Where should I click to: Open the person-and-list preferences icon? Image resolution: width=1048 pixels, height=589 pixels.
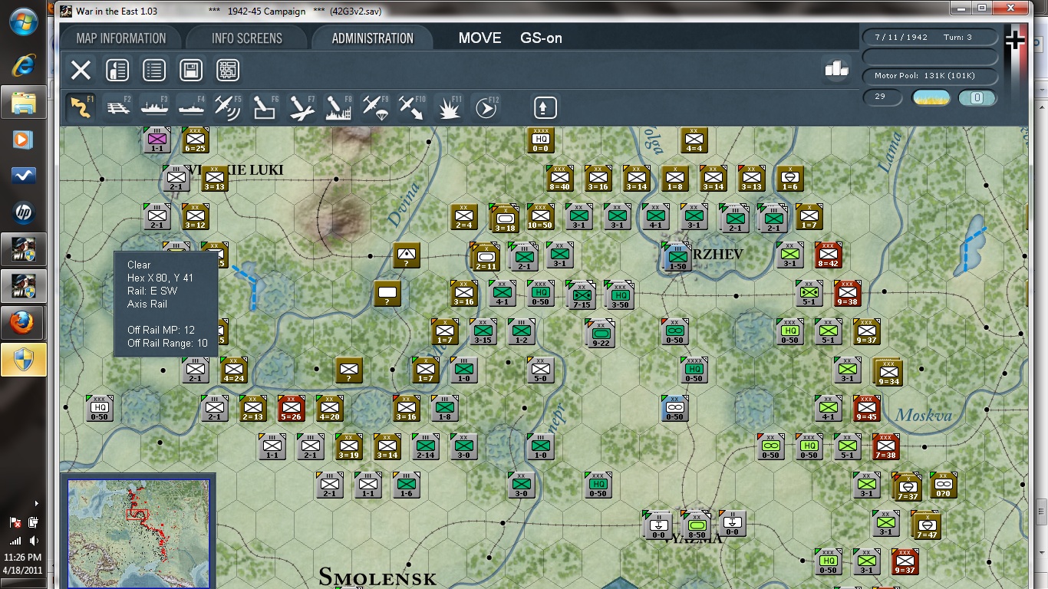[x=117, y=71]
